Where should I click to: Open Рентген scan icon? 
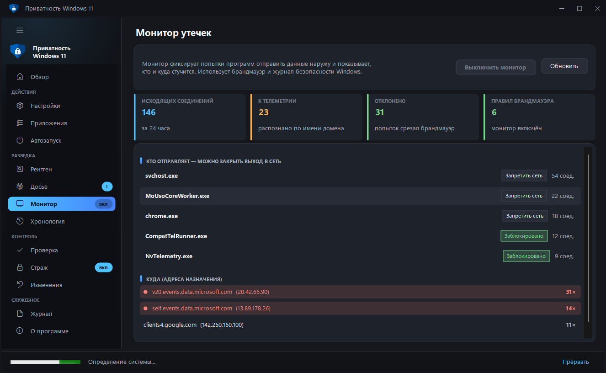(x=20, y=169)
